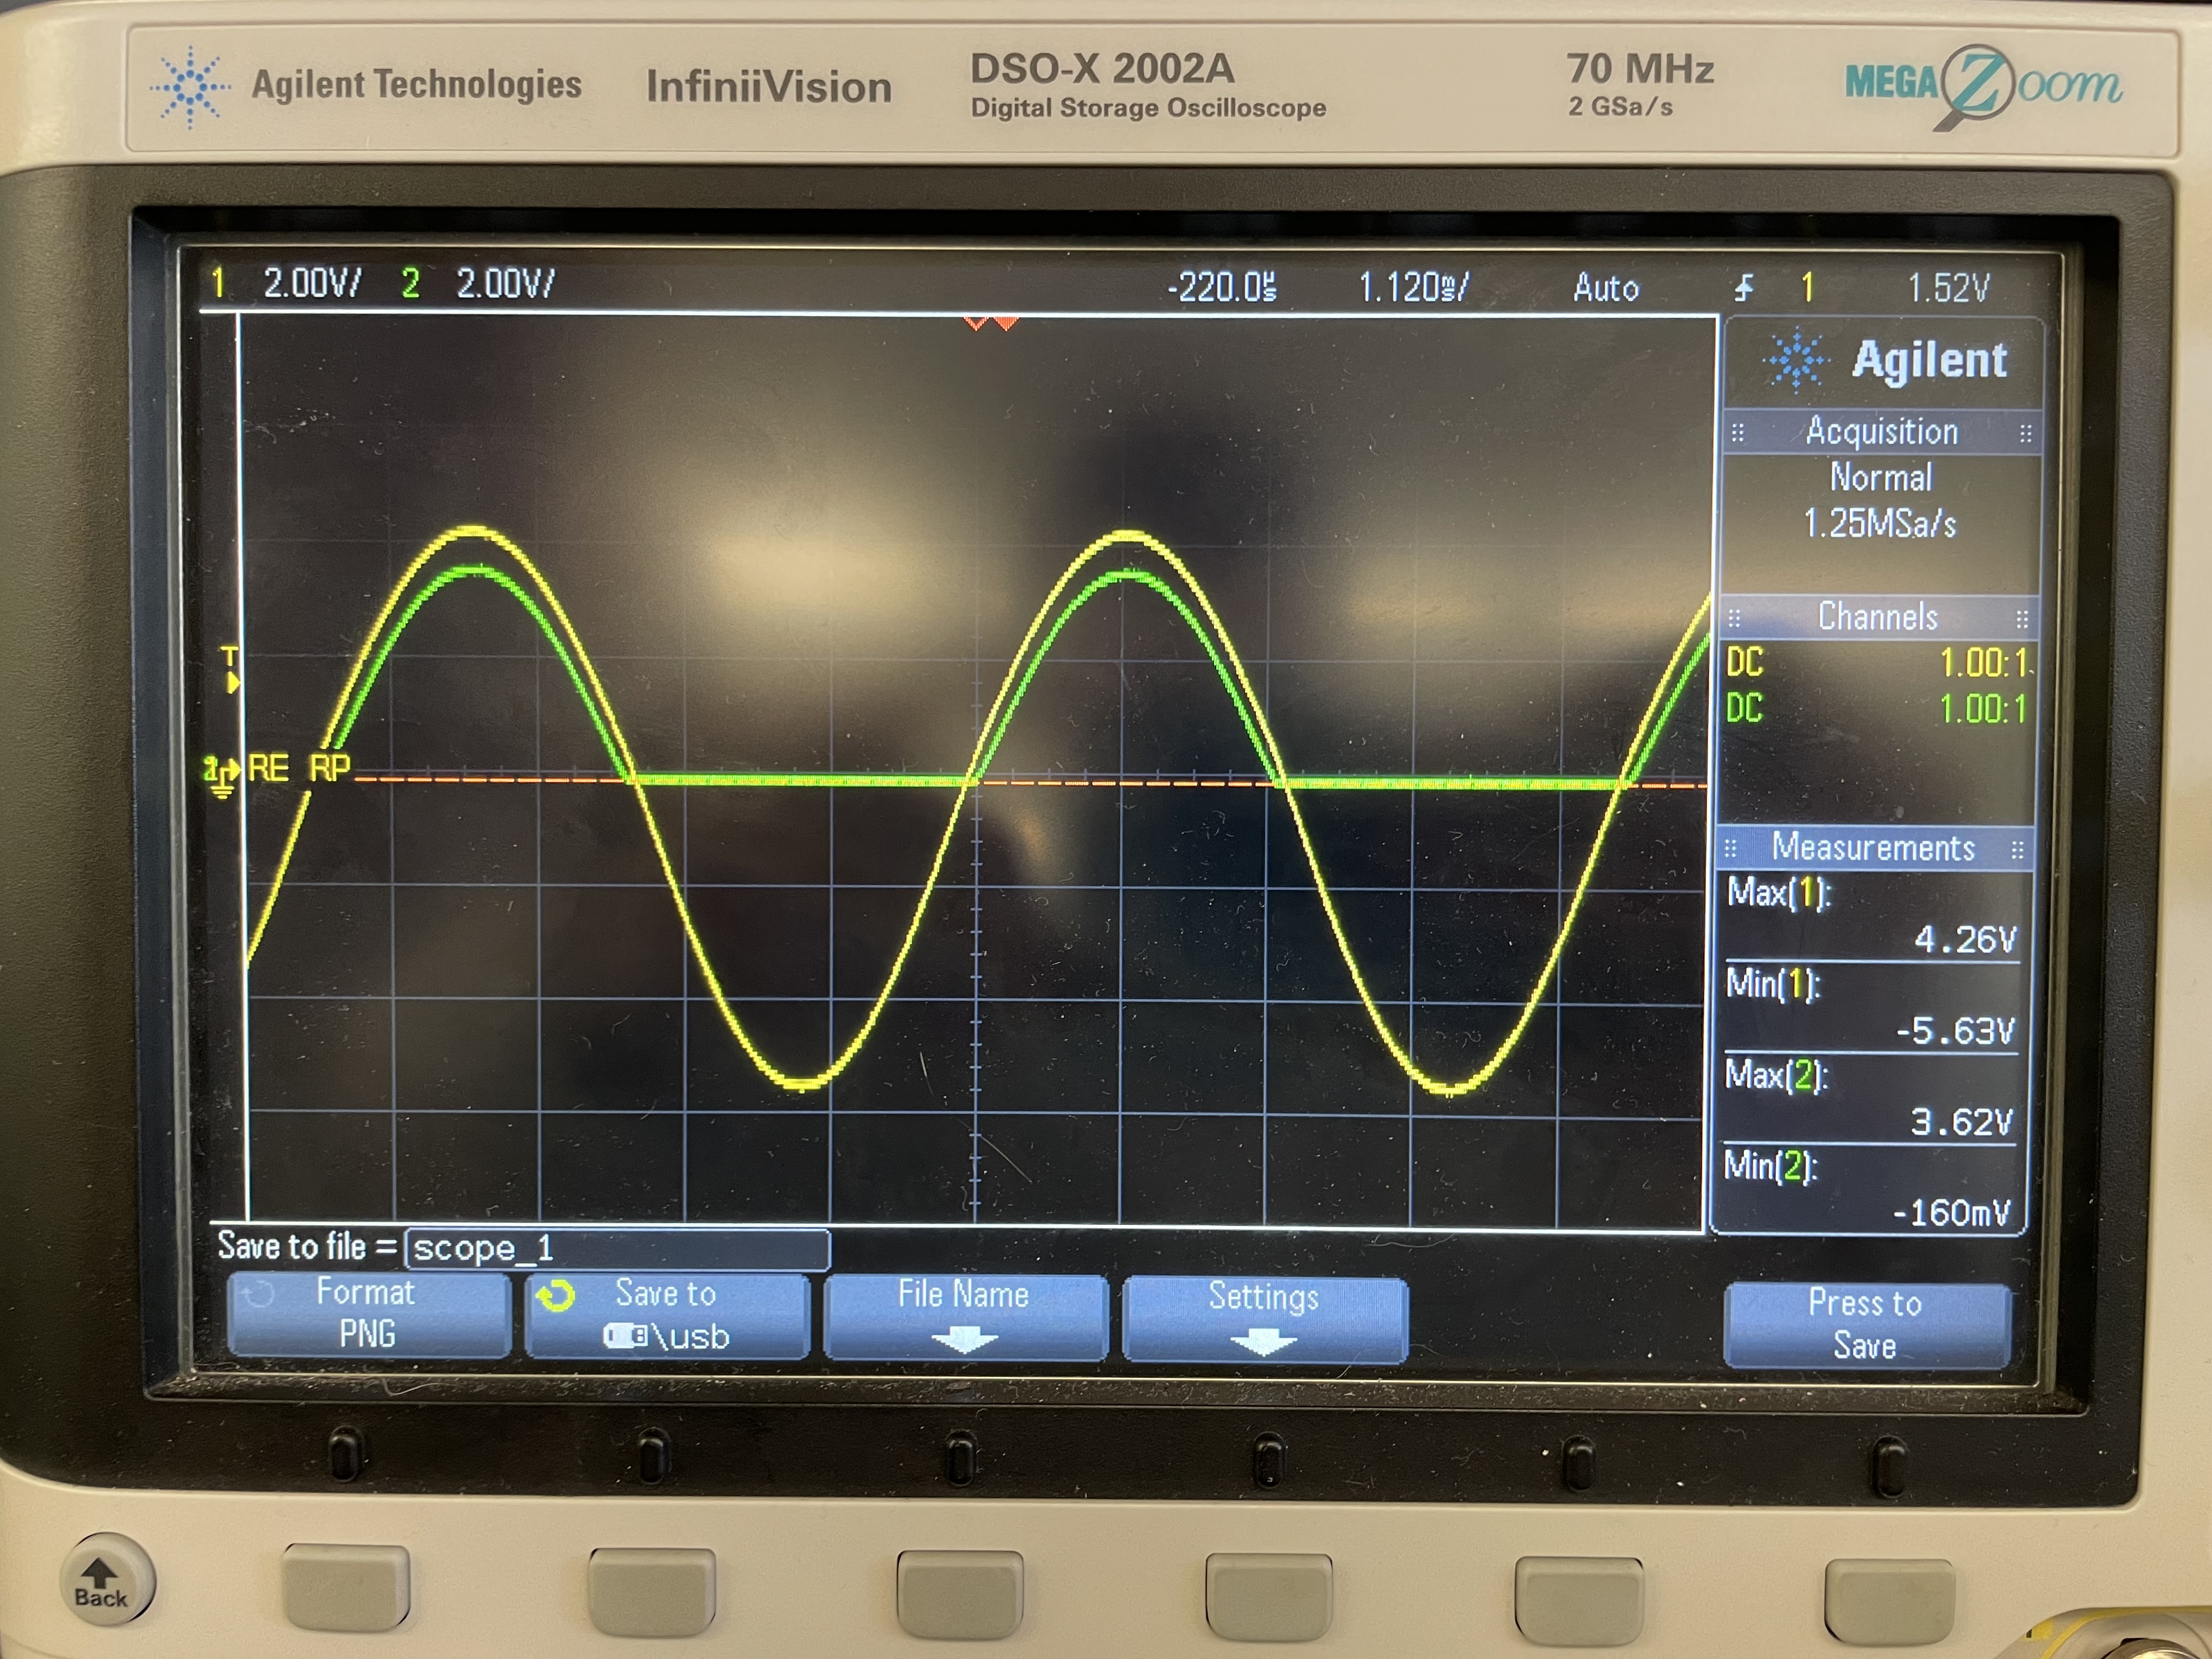Image resolution: width=2212 pixels, height=1659 pixels.
Task: Click the green channel 2 number indicator
Action: click(x=410, y=283)
